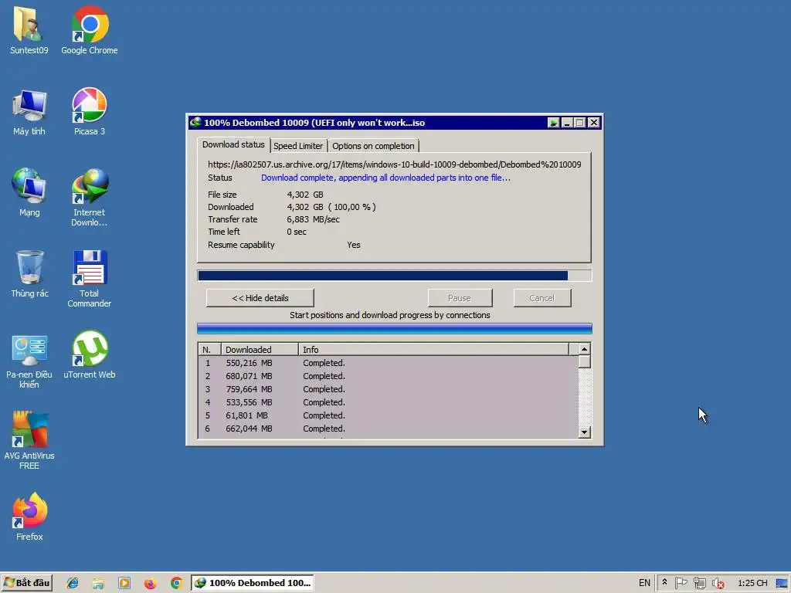Open the Suntest09 user folder icon
Viewport: 791px width, 593px height.
[29, 29]
